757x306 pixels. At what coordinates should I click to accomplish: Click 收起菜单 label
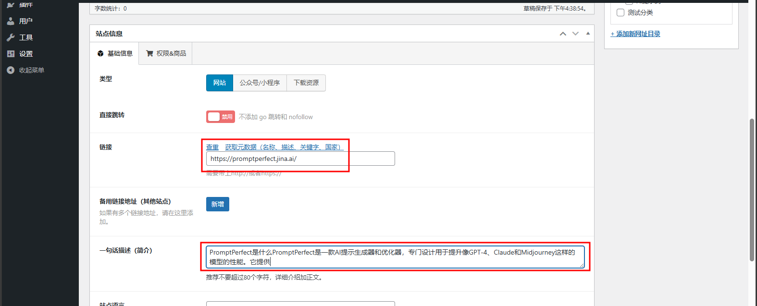[x=32, y=70]
